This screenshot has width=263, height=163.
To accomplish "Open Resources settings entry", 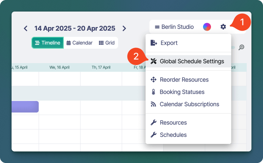I will click(188, 123).
